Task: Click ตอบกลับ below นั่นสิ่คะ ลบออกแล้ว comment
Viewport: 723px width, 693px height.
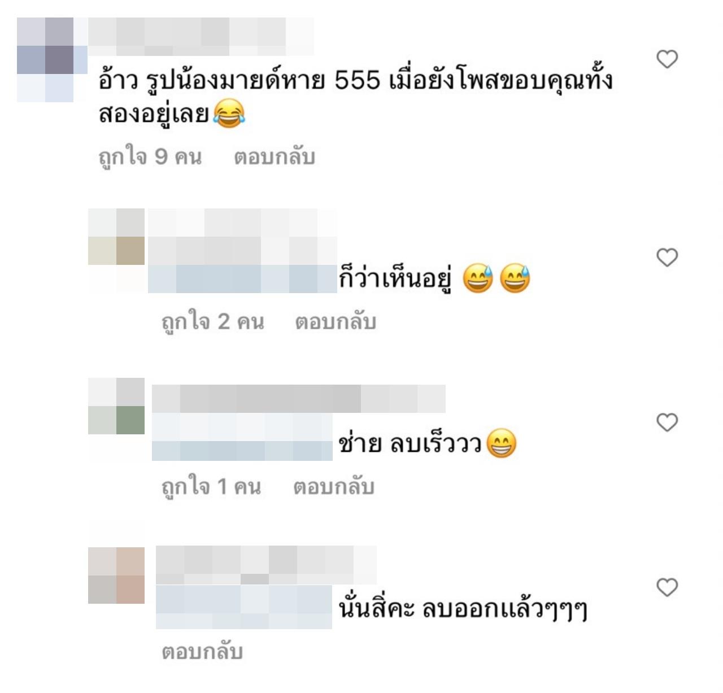Action: (202, 652)
